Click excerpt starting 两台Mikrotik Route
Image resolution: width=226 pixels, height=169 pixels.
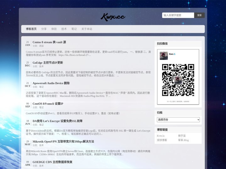click(x=88, y=153)
